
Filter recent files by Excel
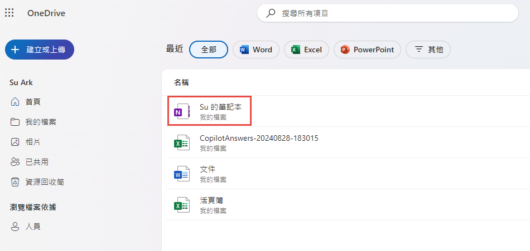pos(306,50)
